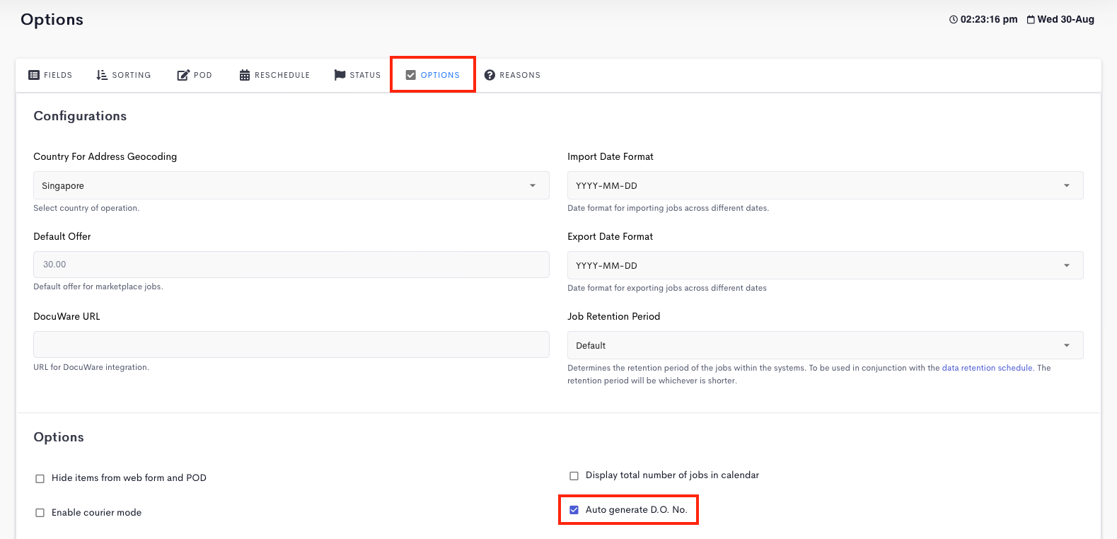This screenshot has height=539, width=1117.
Task: Click the 02:23:16 pm time display
Action: click(x=989, y=20)
